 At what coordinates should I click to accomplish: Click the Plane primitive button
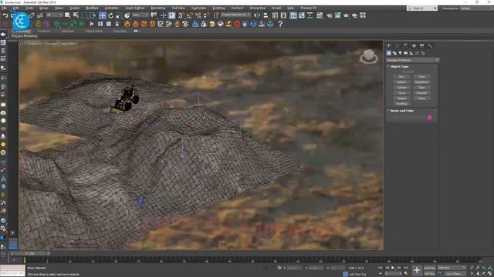tap(421, 98)
